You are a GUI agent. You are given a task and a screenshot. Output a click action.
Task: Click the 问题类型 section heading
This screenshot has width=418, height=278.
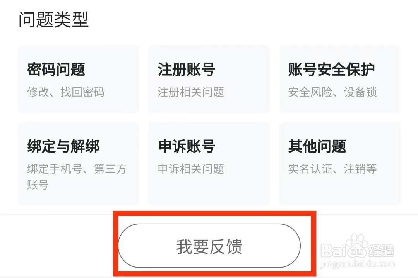coord(54,19)
